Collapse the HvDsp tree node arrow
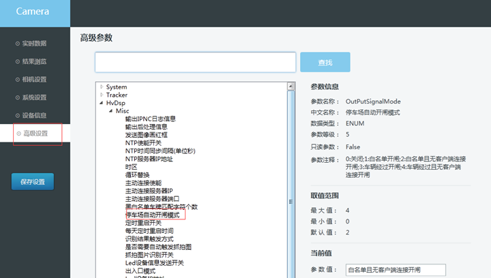This screenshot has width=491, height=278. (102, 103)
